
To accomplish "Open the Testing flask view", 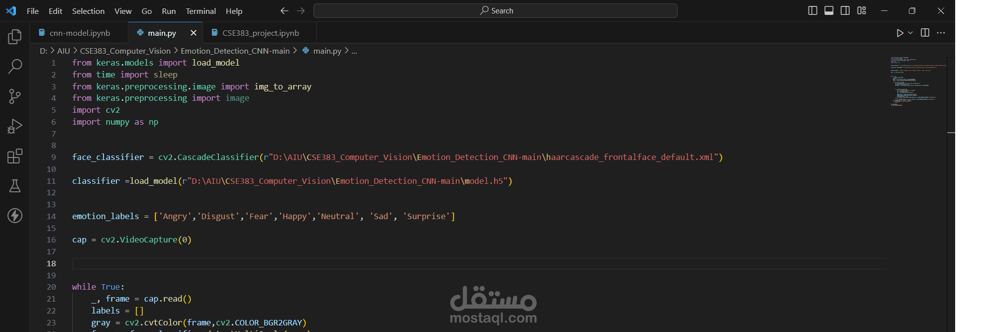I will [15, 185].
